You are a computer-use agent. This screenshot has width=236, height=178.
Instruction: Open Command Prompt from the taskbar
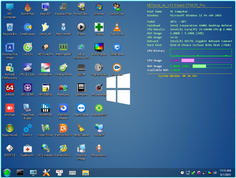[x=20, y=173]
